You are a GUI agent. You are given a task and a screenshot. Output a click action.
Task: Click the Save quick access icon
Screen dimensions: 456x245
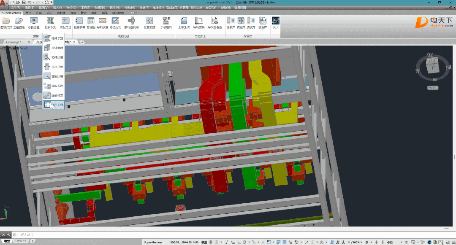click(24, 3)
